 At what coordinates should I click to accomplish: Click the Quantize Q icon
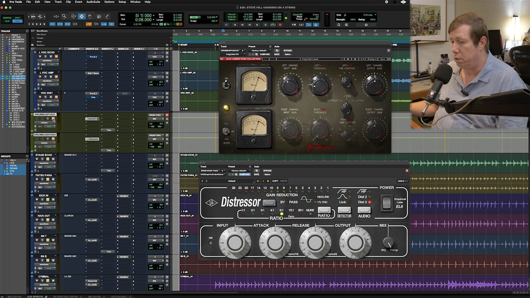[x=339, y=25]
